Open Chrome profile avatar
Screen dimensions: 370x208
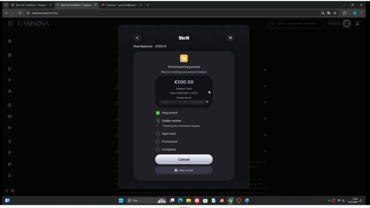(x=355, y=13)
